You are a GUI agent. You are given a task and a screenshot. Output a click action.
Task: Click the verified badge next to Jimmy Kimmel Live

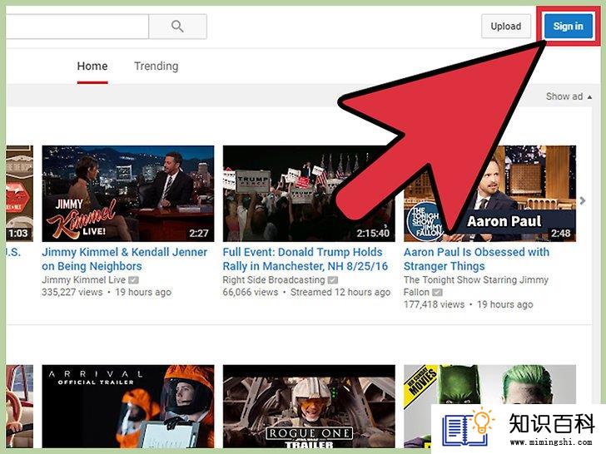pyautogui.click(x=133, y=280)
